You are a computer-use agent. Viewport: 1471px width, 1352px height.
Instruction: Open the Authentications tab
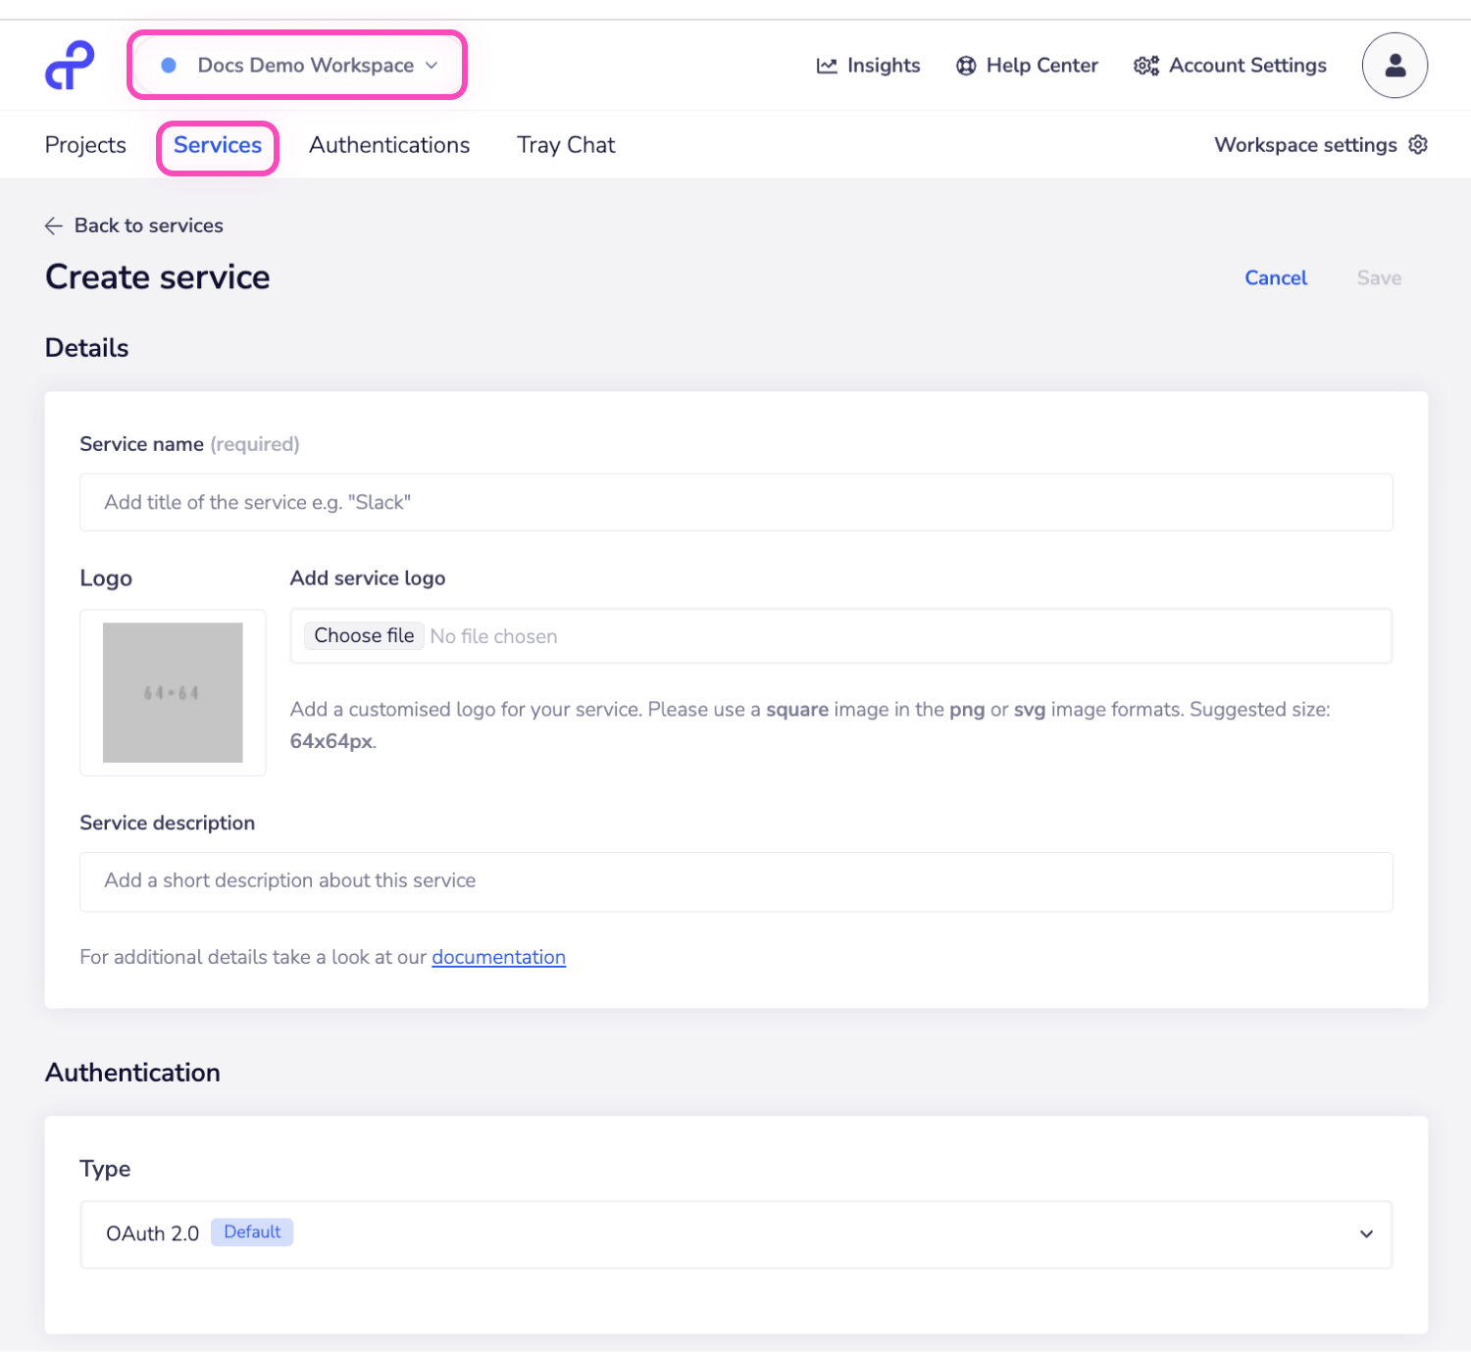(x=389, y=144)
